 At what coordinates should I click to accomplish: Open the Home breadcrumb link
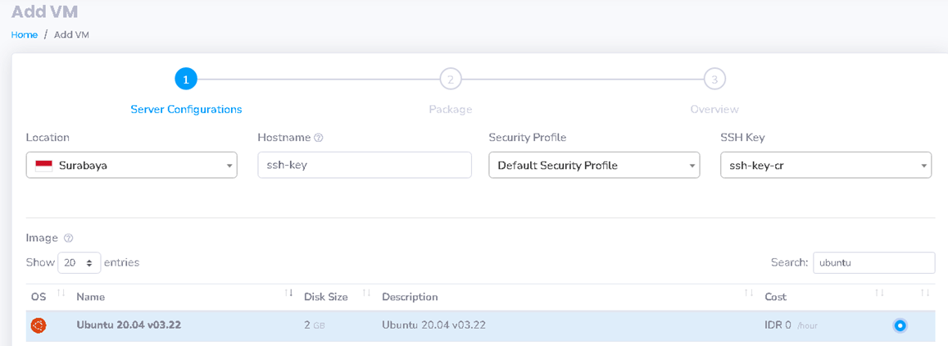coord(25,34)
